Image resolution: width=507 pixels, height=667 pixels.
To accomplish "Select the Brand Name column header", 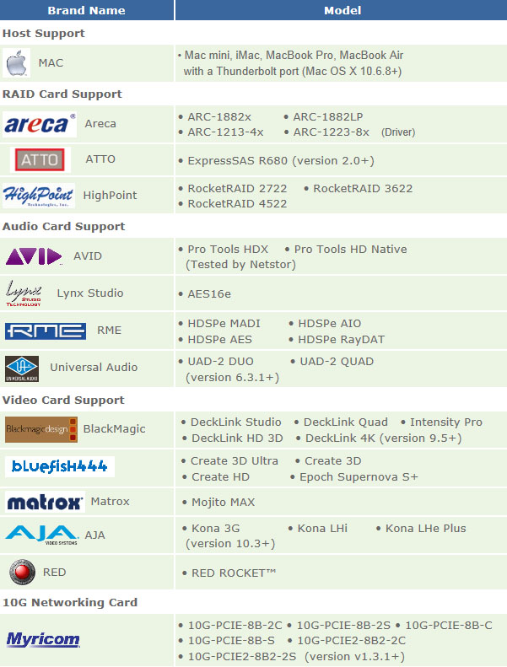I will [86, 10].
